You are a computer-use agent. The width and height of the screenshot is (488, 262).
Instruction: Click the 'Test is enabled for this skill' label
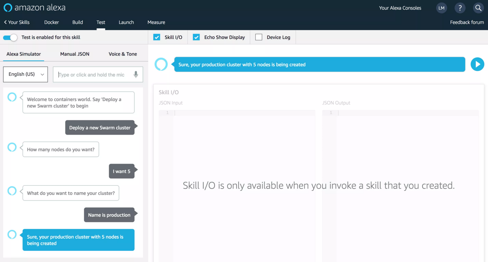(51, 37)
